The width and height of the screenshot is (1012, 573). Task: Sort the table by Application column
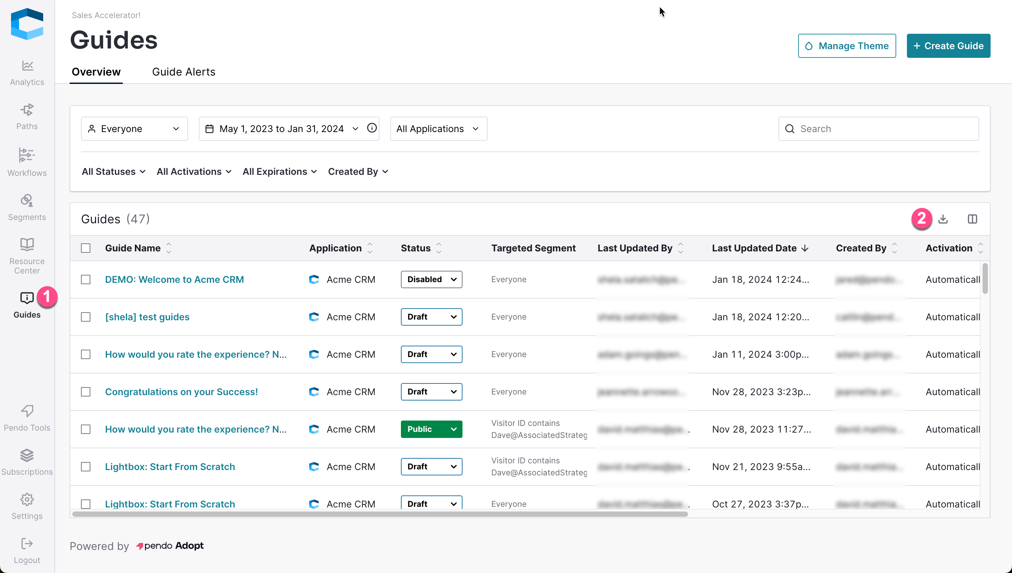(x=369, y=248)
